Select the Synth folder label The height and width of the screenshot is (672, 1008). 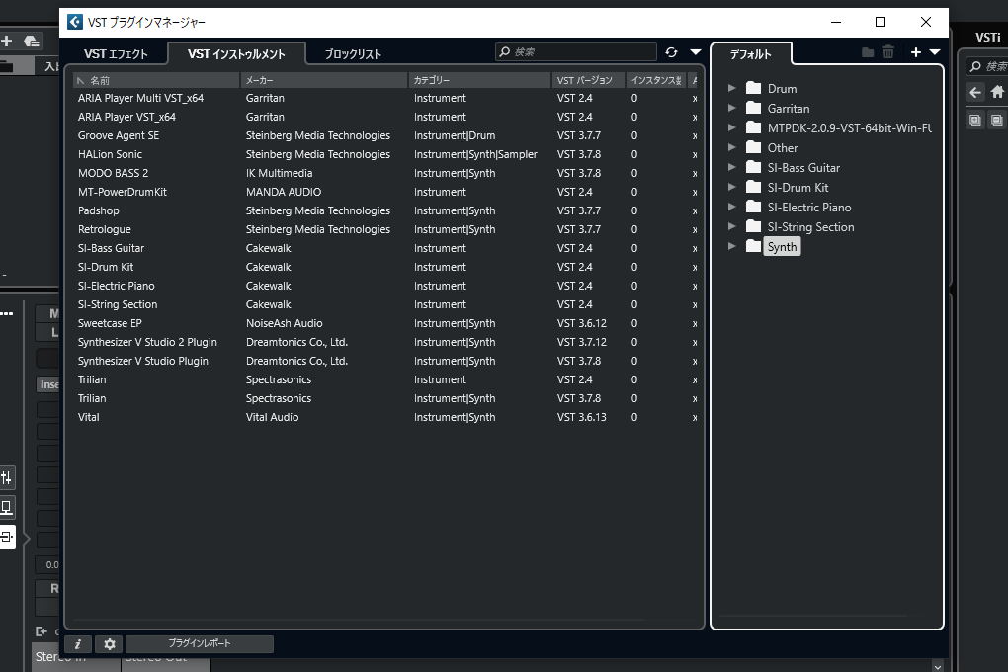(782, 247)
